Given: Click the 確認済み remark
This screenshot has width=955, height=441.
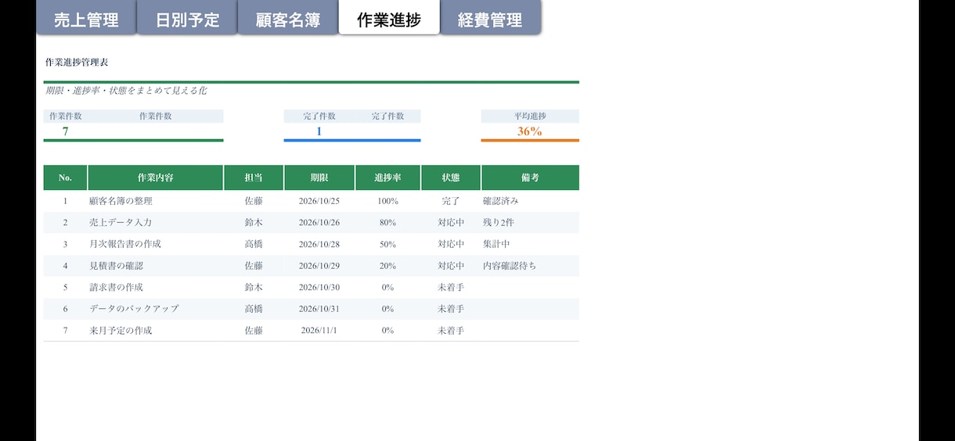Looking at the screenshot, I should click(501, 201).
